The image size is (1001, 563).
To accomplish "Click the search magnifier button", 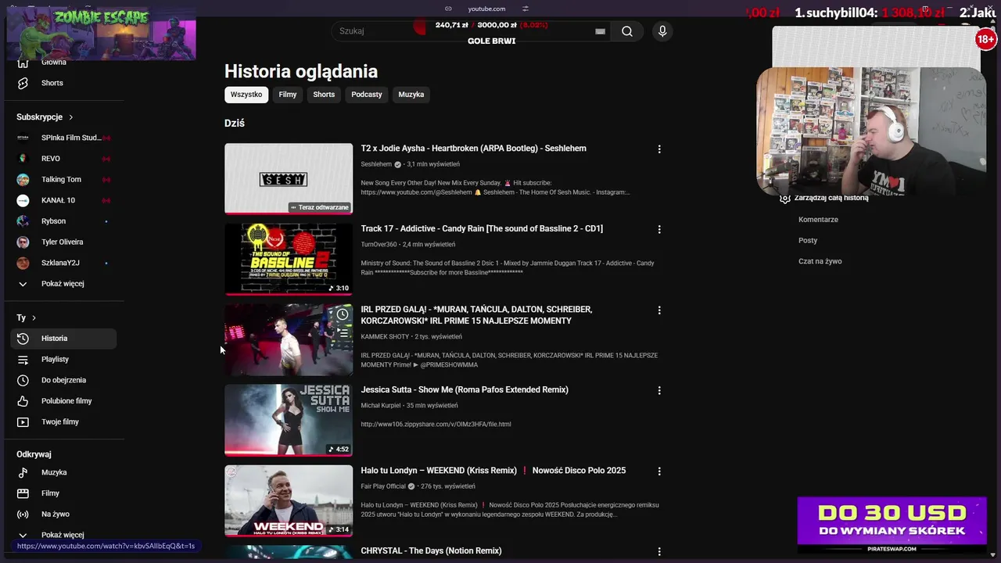I will 627,31.
